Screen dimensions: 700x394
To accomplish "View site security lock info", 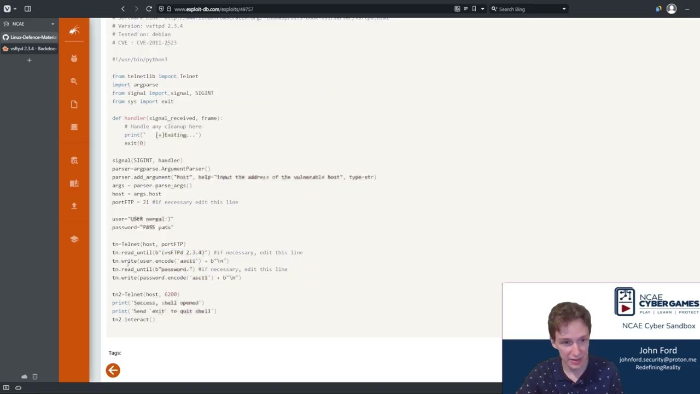I will tap(169, 9).
